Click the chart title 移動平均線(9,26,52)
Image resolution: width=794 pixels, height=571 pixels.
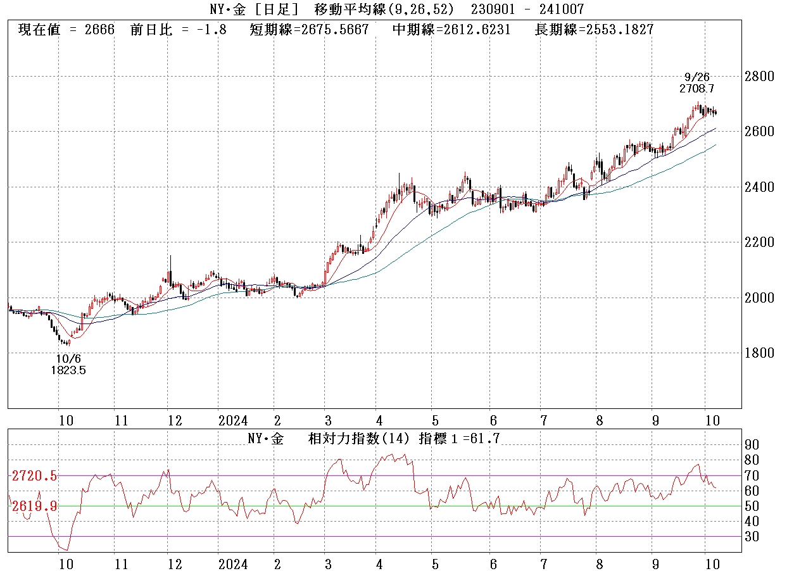[387, 9]
